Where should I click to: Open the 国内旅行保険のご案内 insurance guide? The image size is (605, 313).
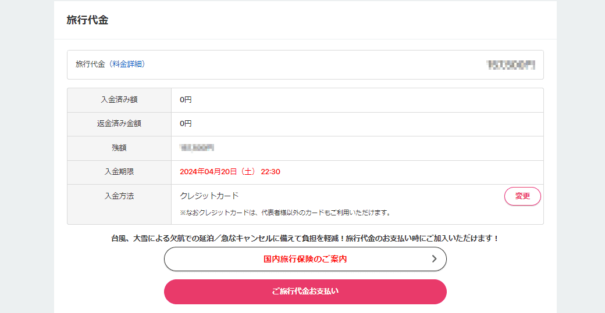tap(305, 259)
